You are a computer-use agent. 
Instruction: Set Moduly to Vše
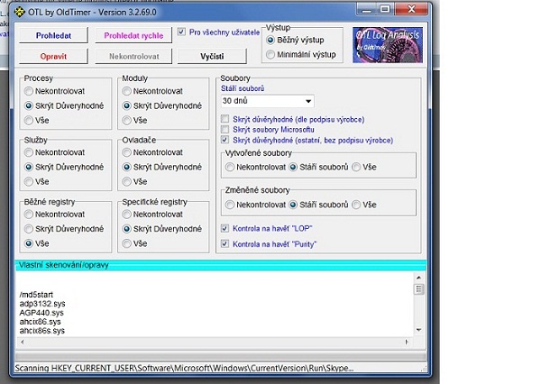point(126,120)
